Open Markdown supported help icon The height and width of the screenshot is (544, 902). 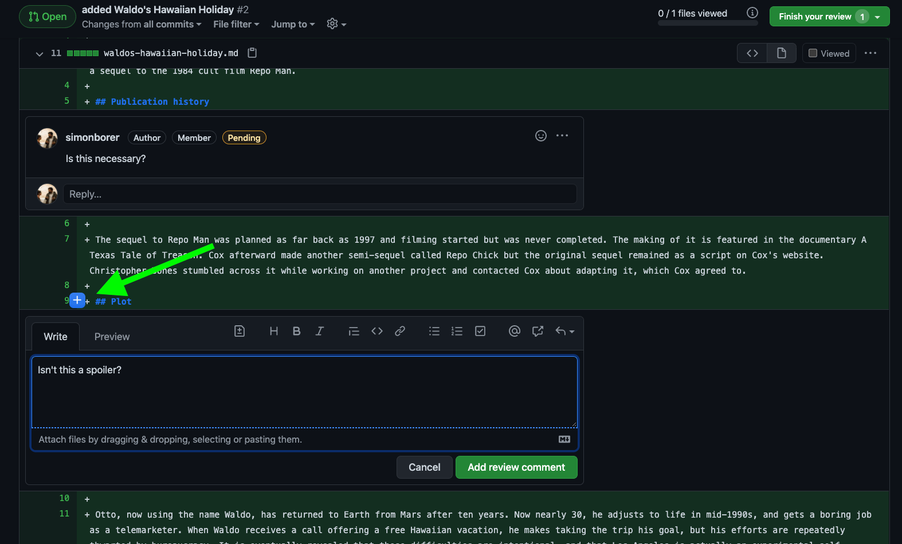[564, 439]
